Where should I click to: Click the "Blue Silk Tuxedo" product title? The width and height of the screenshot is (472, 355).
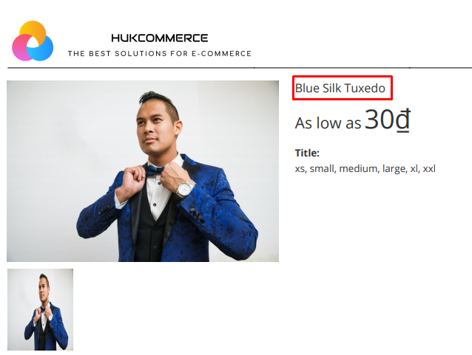pyautogui.click(x=340, y=88)
